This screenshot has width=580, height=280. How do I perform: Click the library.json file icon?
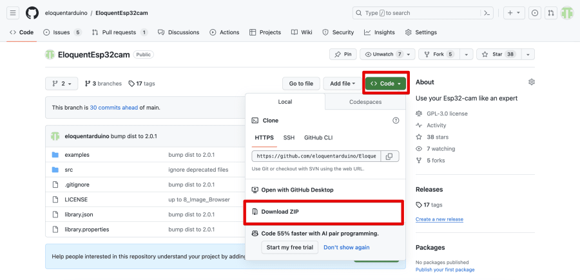pyautogui.click(x=55, y=214)
